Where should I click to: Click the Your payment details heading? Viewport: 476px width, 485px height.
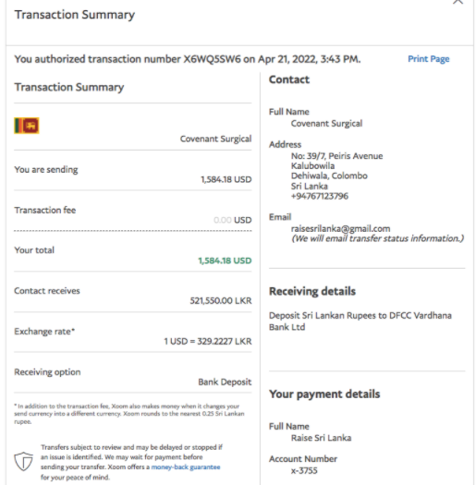click(x=324, y=394)
